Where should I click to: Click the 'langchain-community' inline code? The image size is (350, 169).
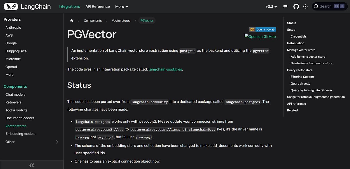coord(150,102)
